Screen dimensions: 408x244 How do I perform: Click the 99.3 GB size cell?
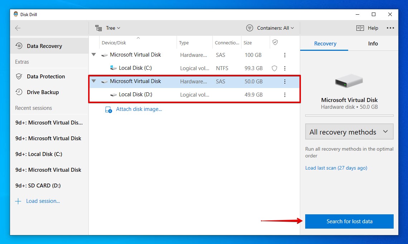(254, 68)
